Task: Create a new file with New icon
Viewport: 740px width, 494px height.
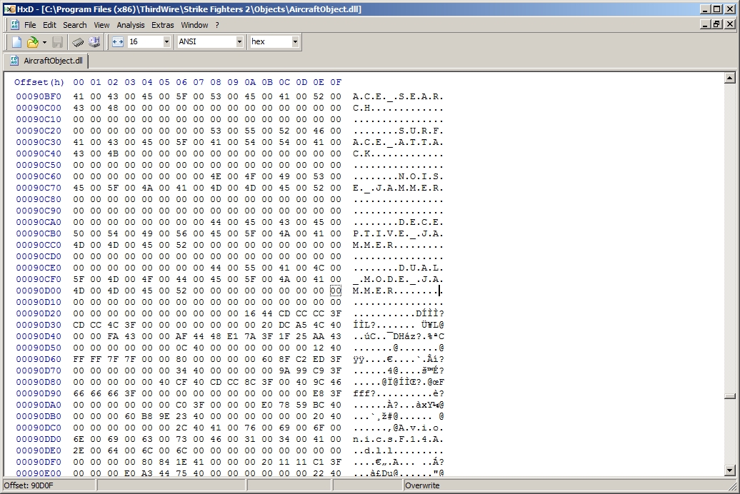Action: 16,42
